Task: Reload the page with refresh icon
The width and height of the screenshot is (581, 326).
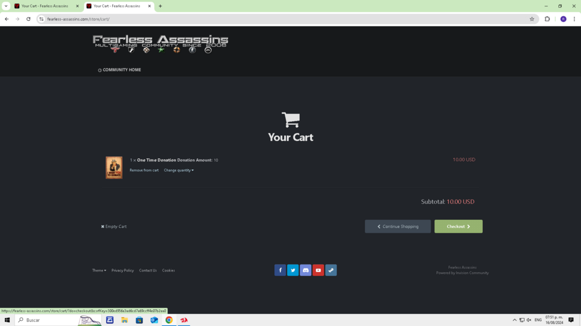Action: coord(28,19)
